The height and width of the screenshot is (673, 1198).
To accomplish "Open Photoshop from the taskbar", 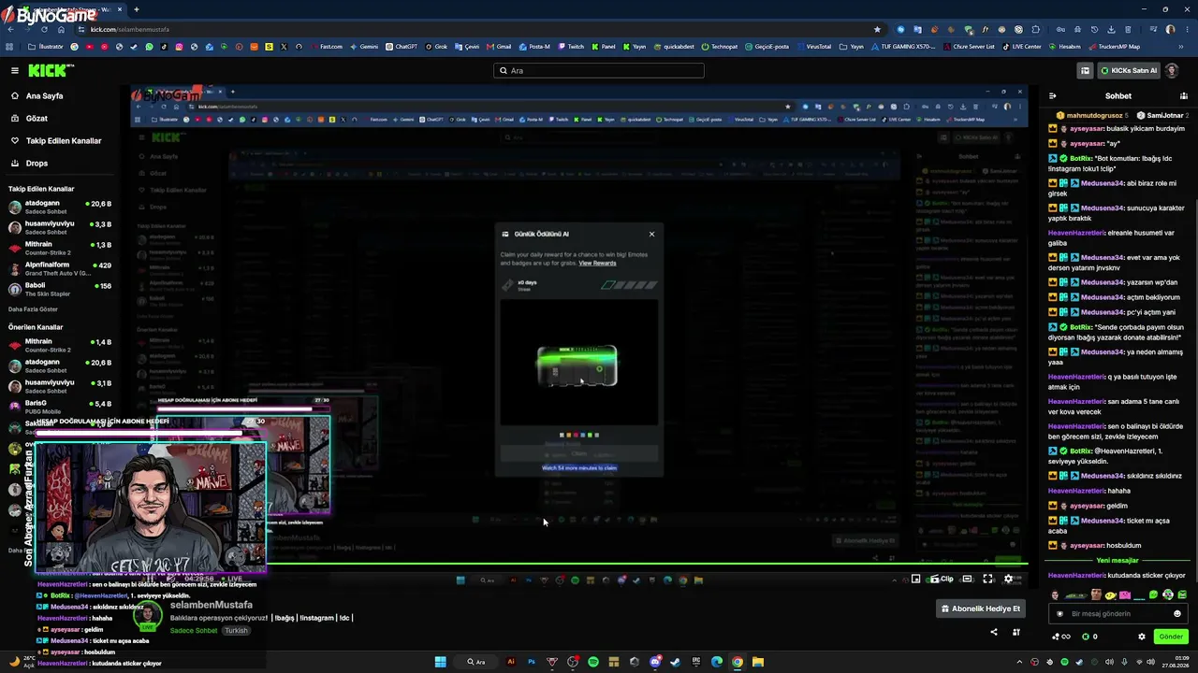I will (x=532, y=662).
